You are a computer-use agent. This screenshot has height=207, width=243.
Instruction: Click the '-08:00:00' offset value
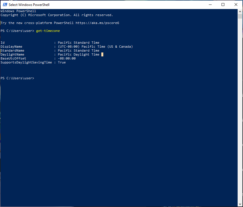pos(67,58)
